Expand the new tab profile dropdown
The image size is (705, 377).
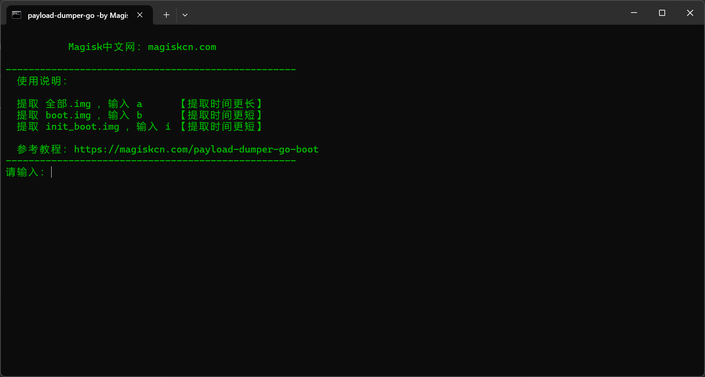[x=185, y=15]
